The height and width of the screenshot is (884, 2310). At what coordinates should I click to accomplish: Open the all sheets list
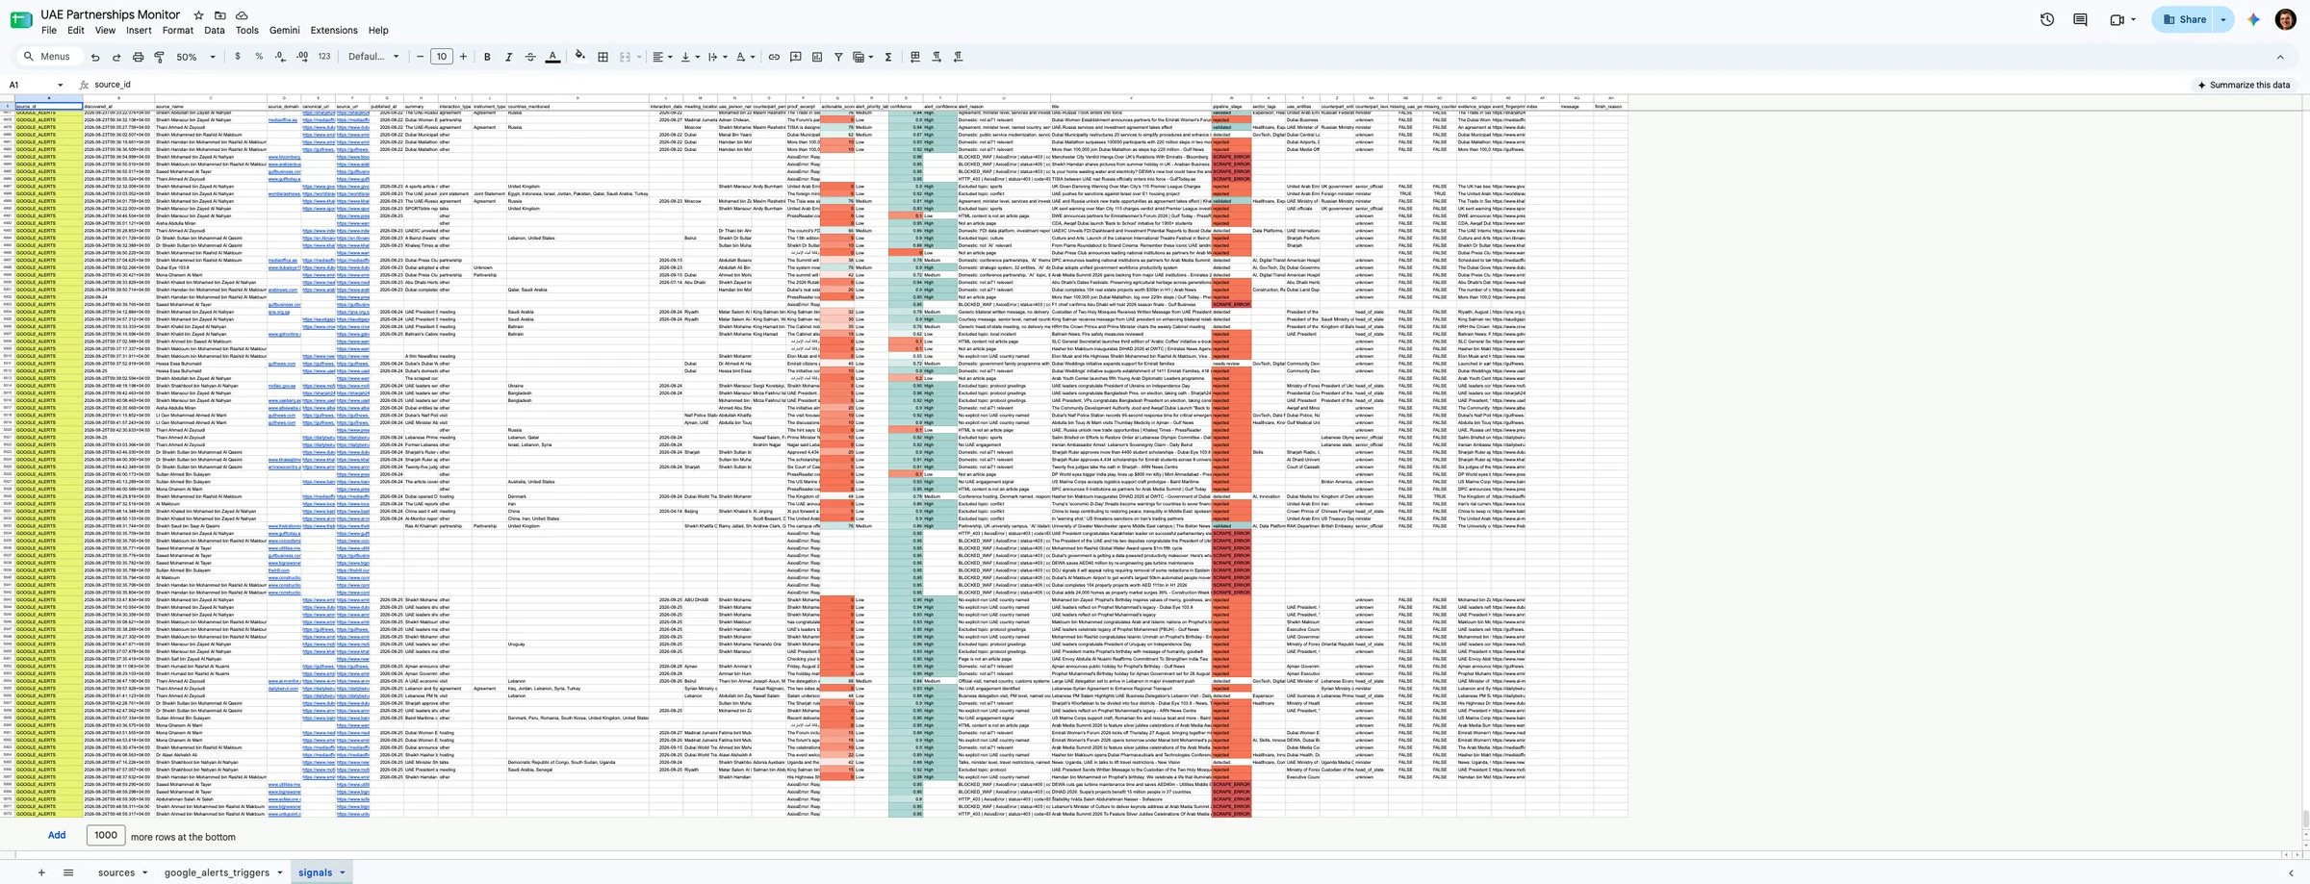(68, 872)
